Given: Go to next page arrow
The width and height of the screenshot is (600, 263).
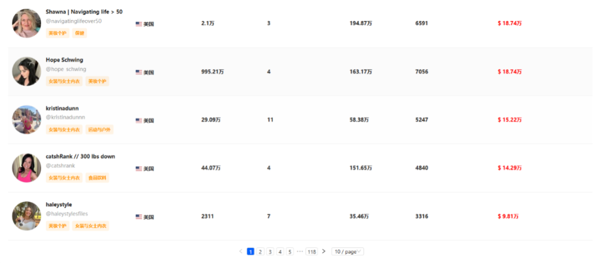Looking at the screenshot, I should click(324, 251).
